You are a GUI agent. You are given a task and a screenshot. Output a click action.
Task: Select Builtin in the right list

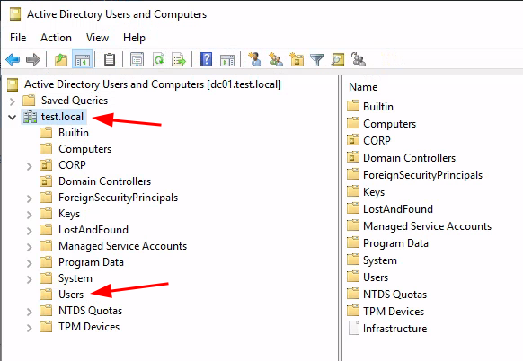click(378, 107)
